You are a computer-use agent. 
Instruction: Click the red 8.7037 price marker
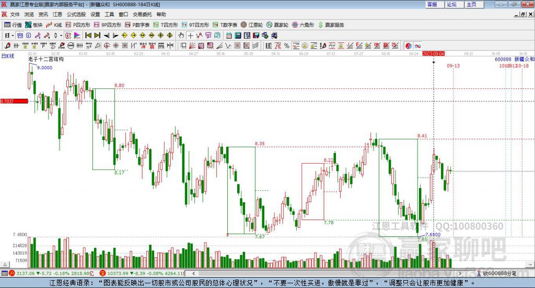(14, 101)
